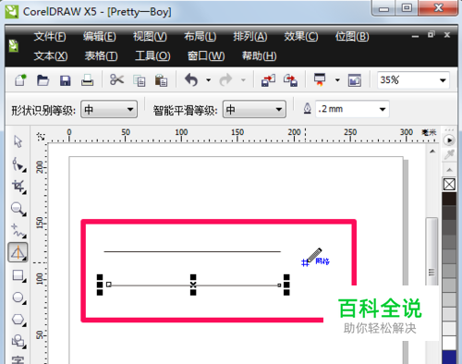Open the 排列(A) menu
This screenshot has width=462, height=364.
[250, 37]
